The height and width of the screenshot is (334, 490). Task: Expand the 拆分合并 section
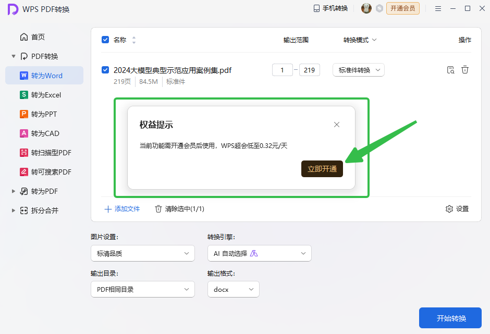point(14,211)
